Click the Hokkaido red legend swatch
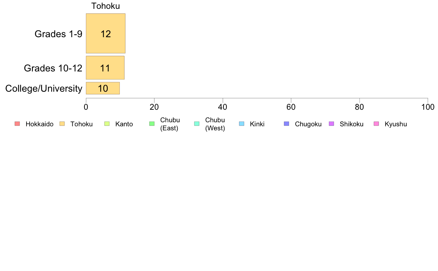The image size is (438, 271). point(17,124)
